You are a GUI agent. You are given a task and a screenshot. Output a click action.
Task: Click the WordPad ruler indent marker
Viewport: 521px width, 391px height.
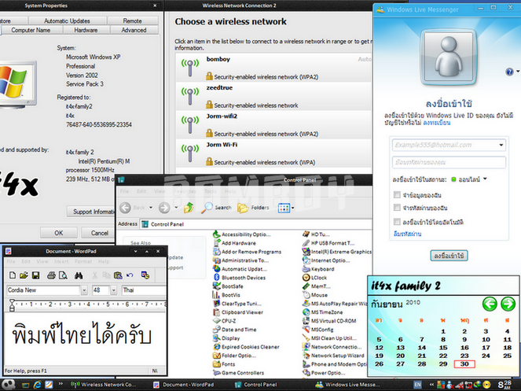pos(12,304)
